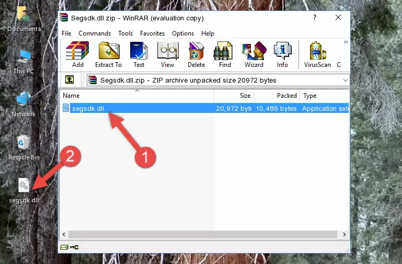The image size is (402, 264).
Task: Click the segsdk.dll file icon in the list
Action: [x=66, y=108]
